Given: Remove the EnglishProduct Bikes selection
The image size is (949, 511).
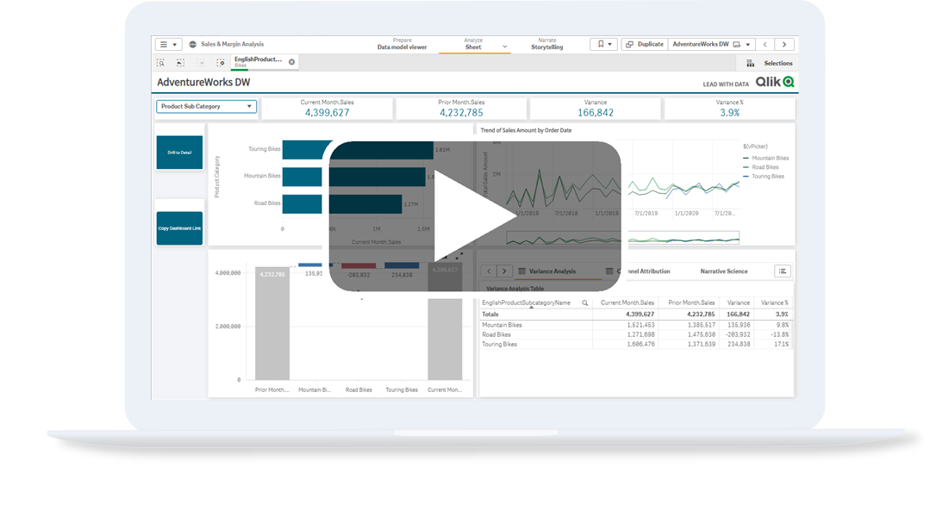Looking at the screenshot, I should tap(291, 62).
